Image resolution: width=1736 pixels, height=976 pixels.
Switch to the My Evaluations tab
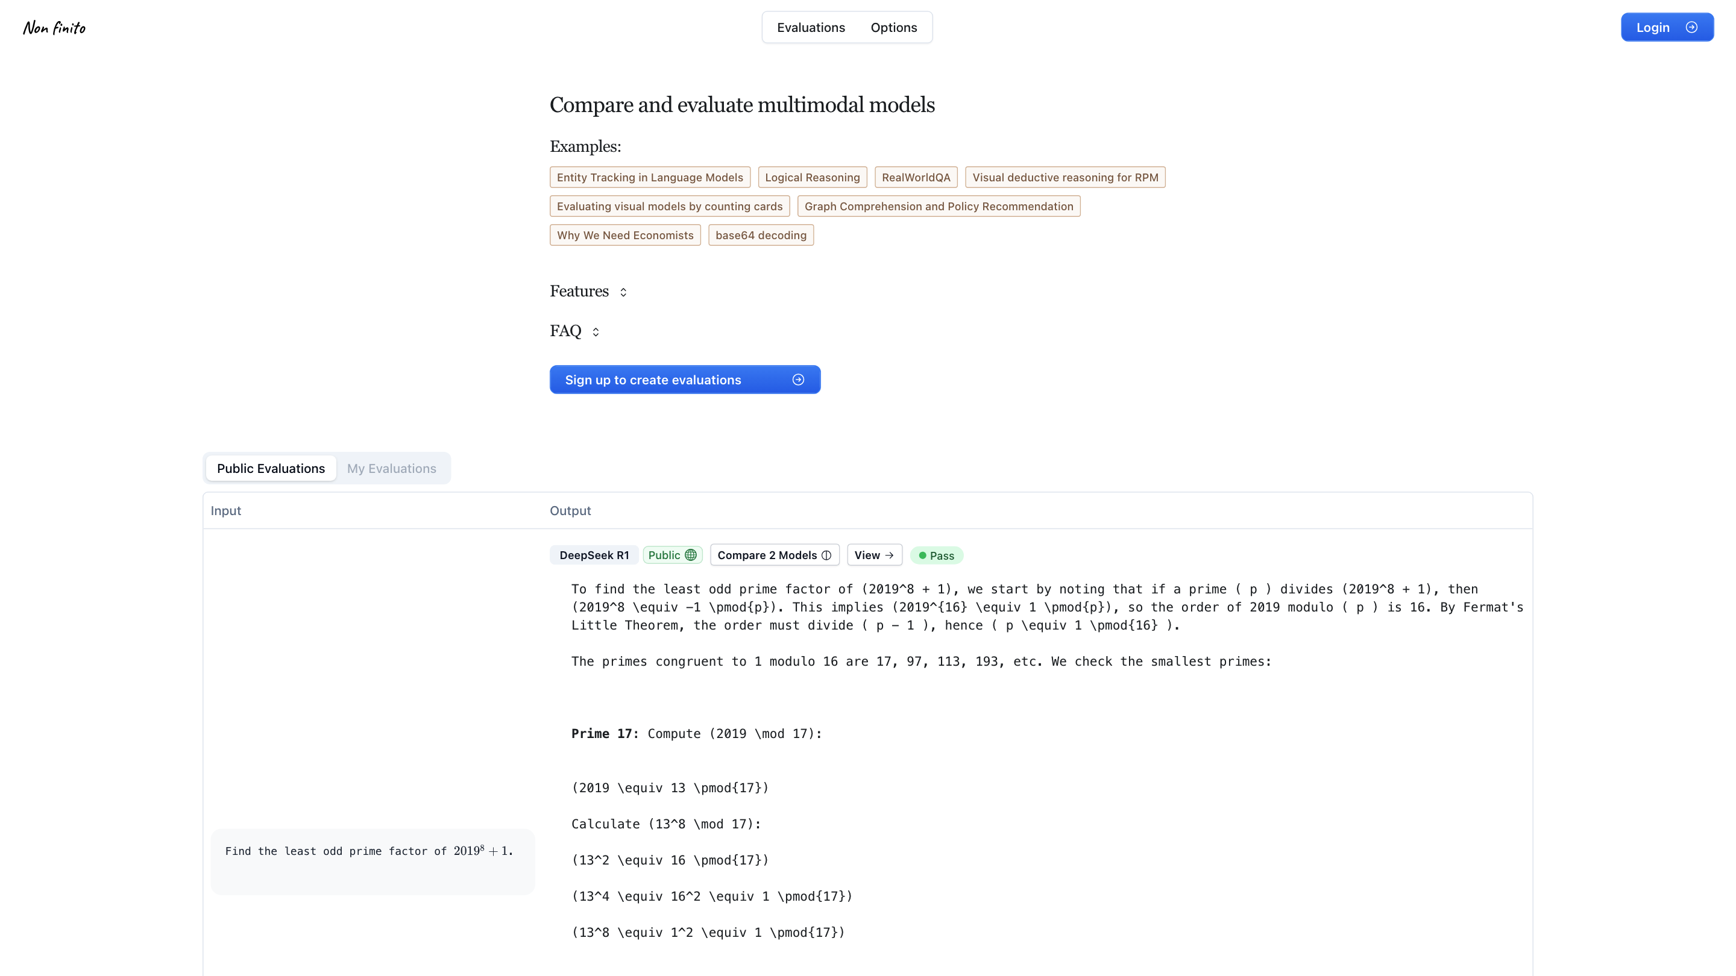(392, 468)
